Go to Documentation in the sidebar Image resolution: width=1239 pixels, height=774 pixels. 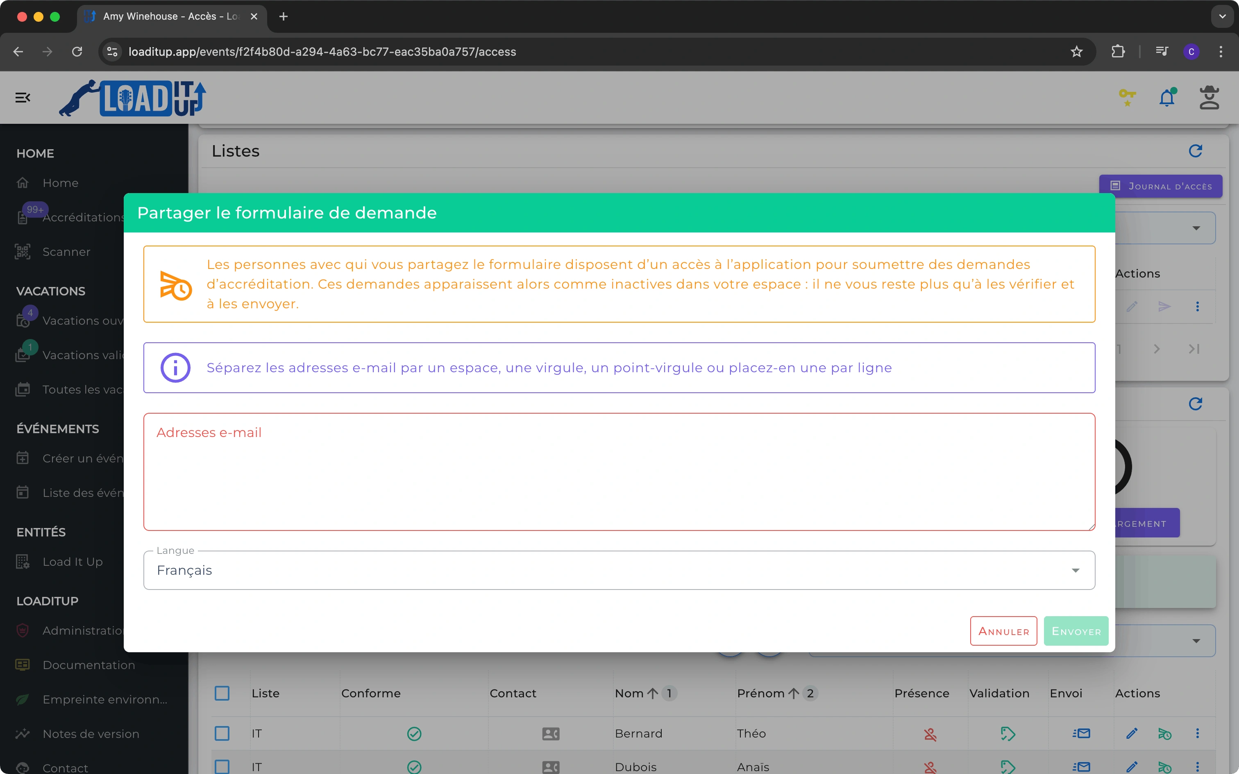(88, 665)
